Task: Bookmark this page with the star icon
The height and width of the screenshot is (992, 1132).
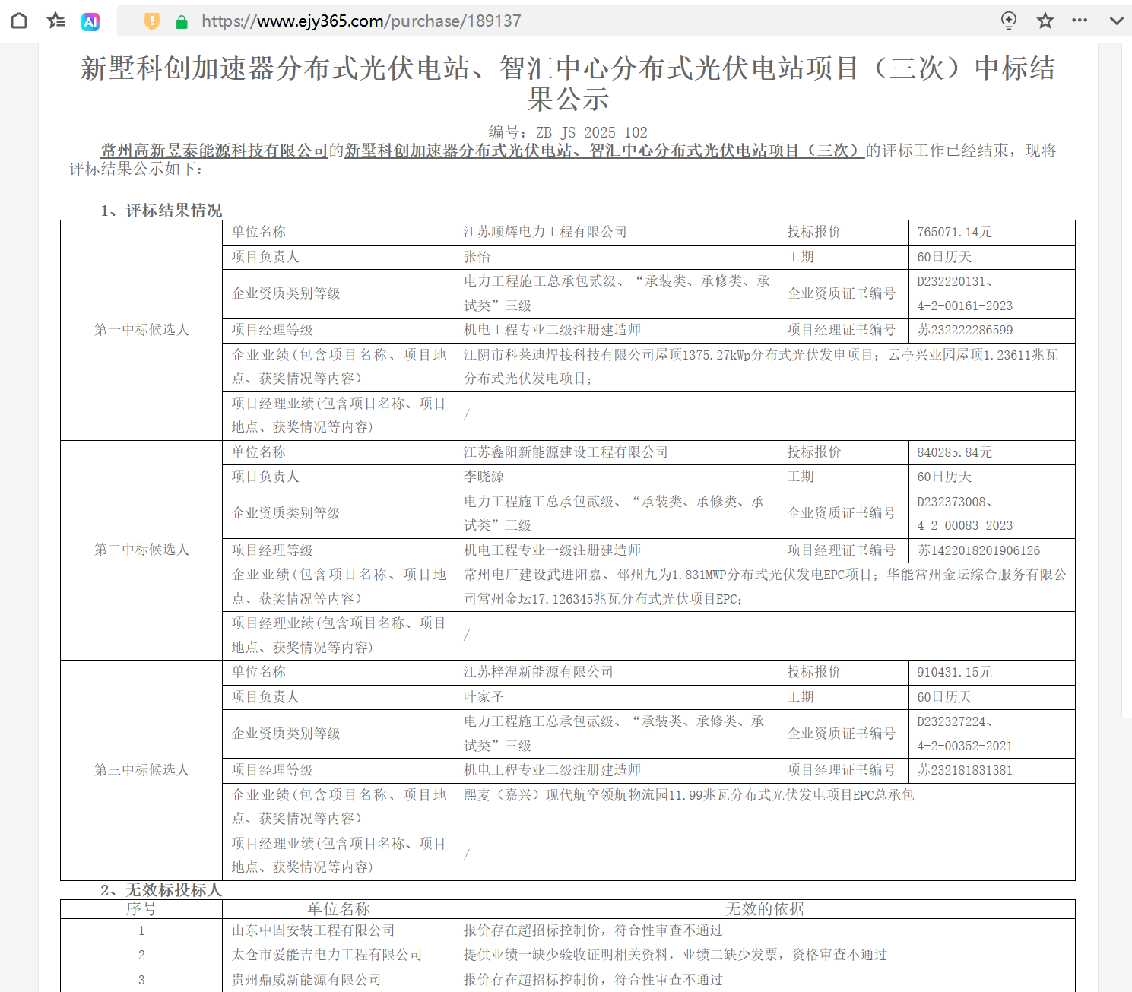Action: pos(1045,21)
